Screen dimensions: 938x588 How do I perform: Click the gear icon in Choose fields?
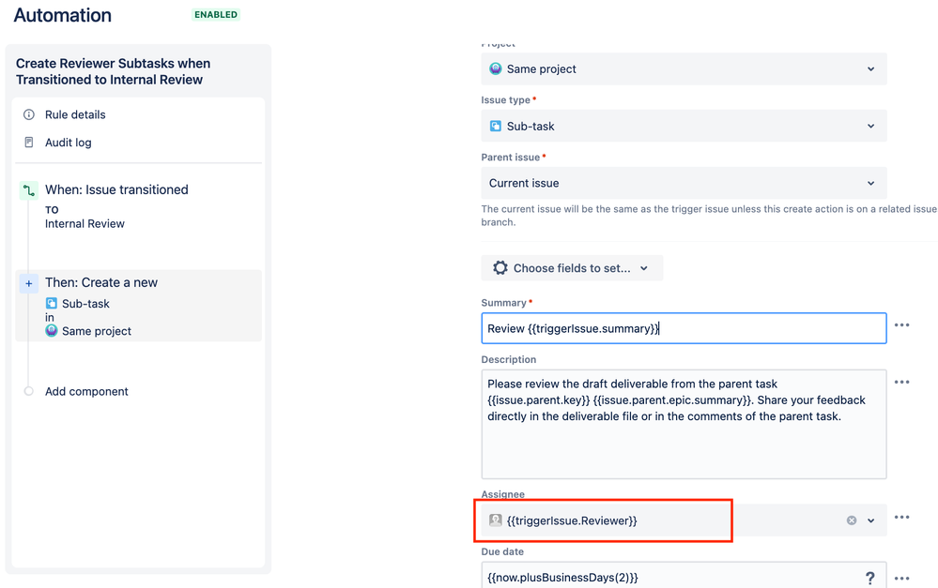500,267
